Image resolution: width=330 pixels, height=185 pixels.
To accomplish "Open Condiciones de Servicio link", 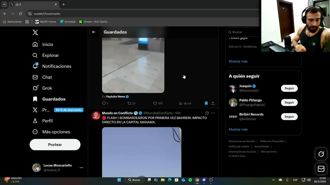I will [x=242, y=141].
